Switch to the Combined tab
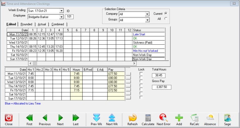Viewport: 240px width, 128px height. [x=58, y=24]
